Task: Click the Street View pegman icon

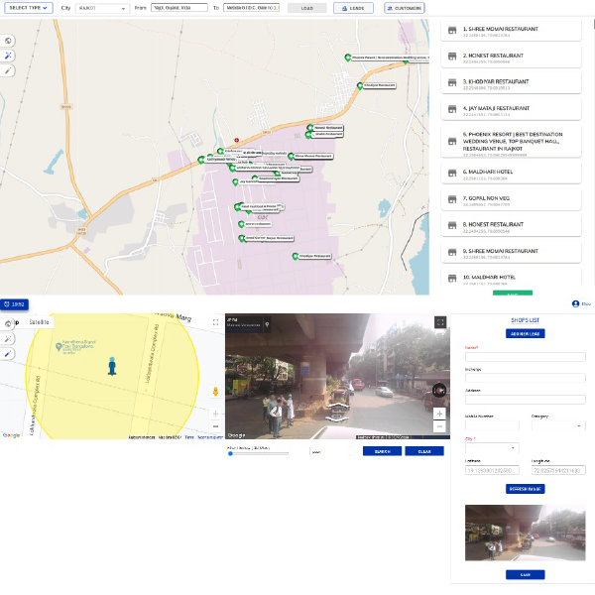Action: 215,391
